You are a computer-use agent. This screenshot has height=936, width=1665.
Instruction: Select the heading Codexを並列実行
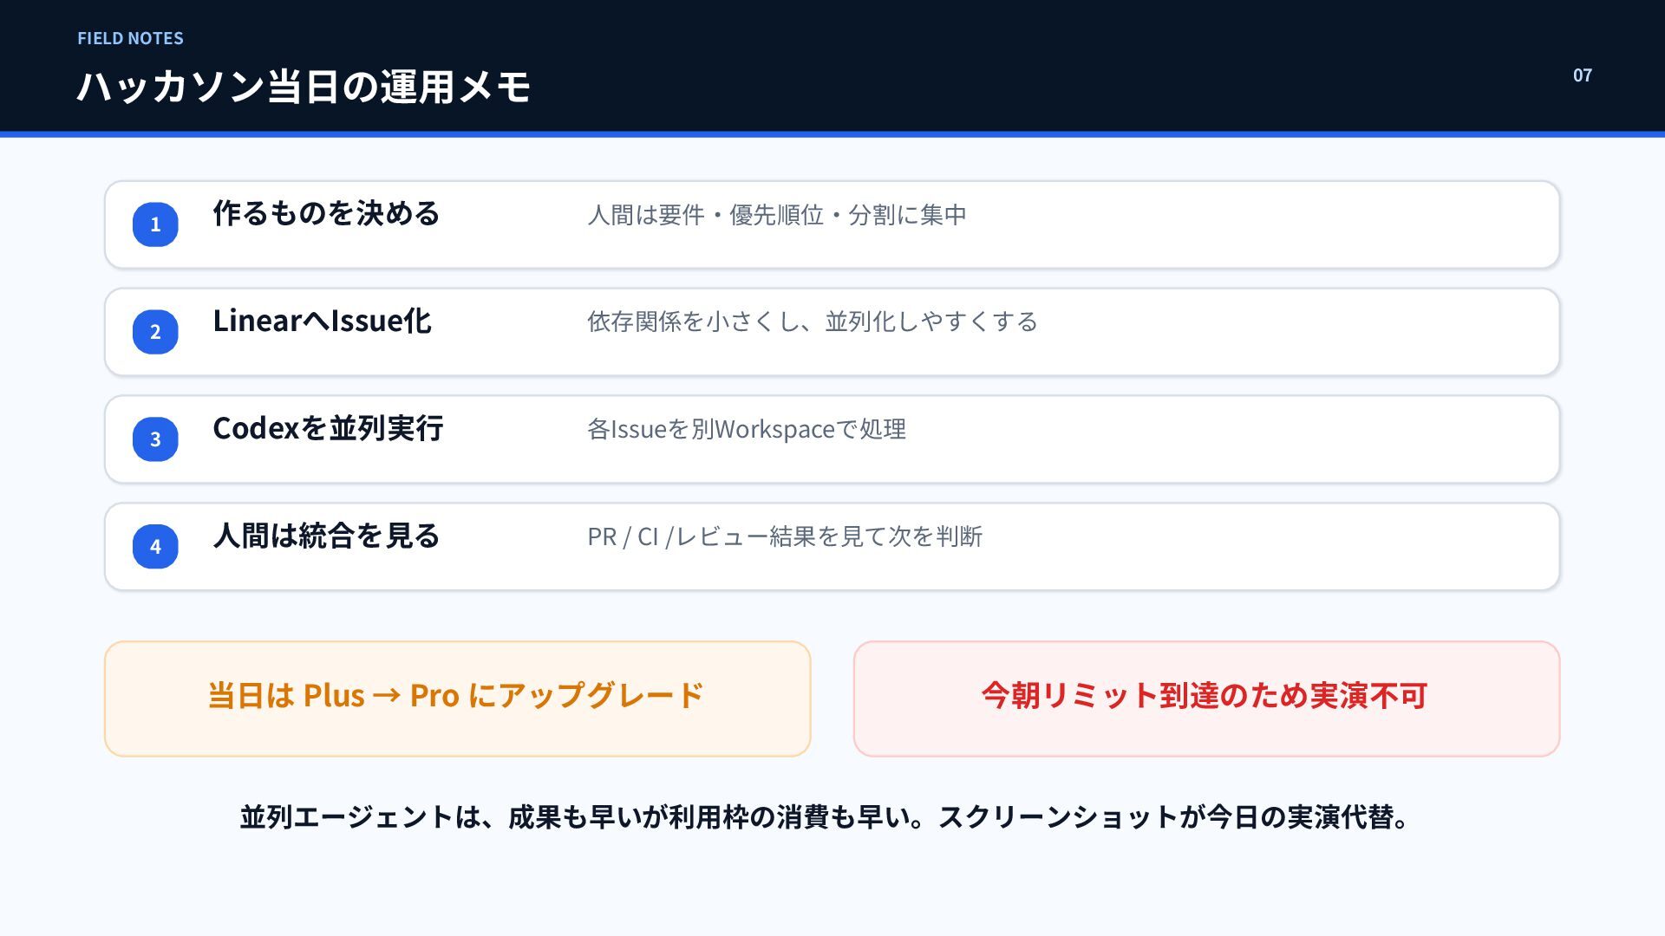tap(328, 428)
